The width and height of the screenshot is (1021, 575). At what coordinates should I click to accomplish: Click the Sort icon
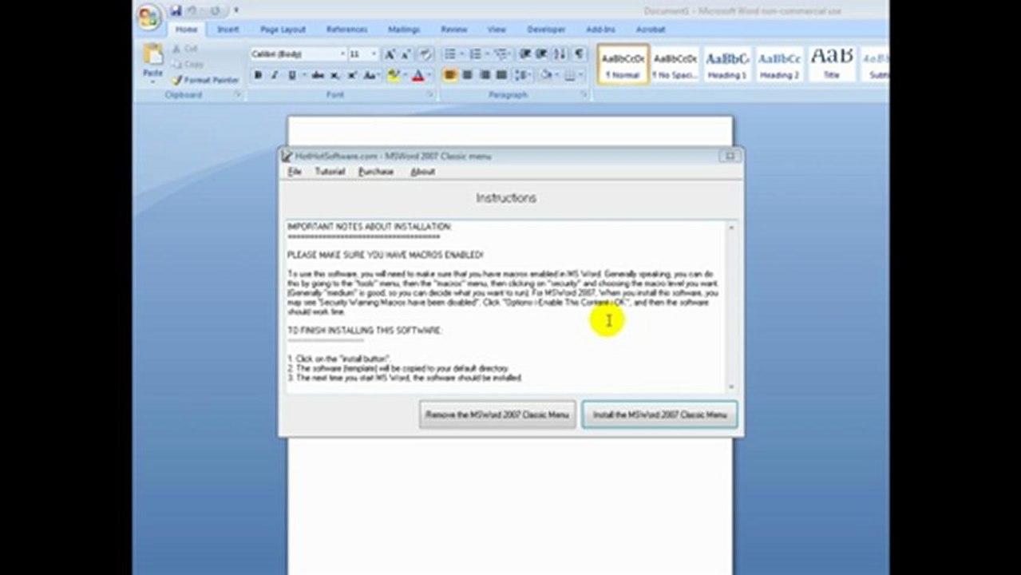[560, 54]
